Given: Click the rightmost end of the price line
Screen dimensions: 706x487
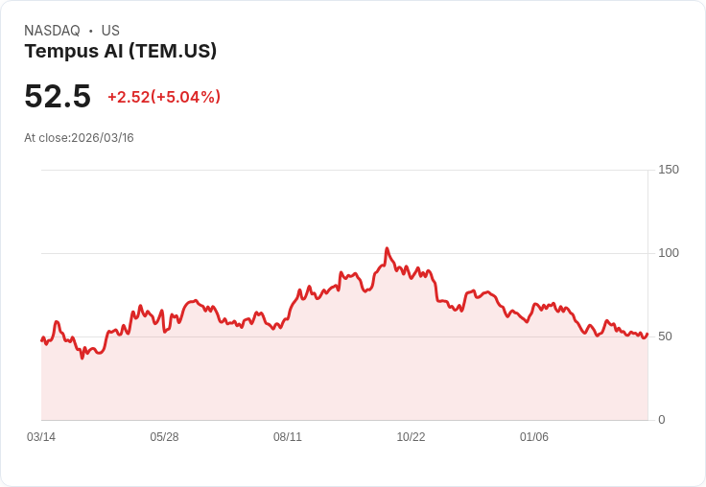Looking at the screenshot, I should pyautogui.click(x=647, y=335).
